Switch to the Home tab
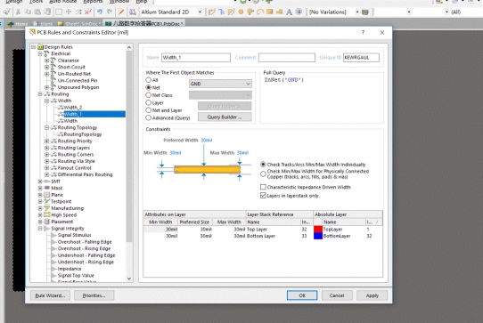Screen dimensions: 483x323 [18, 24]
